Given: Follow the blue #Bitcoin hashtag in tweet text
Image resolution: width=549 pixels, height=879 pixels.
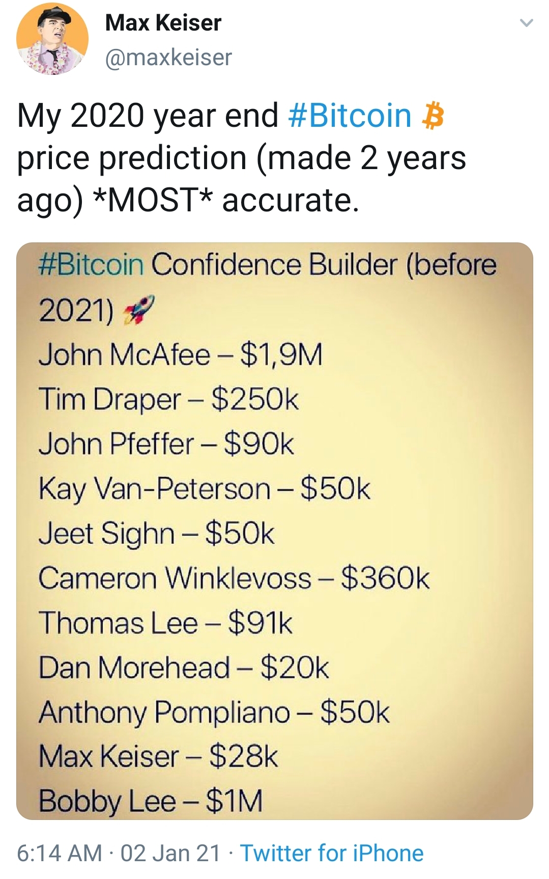Looking at the screenshot, I should [350, 115].
